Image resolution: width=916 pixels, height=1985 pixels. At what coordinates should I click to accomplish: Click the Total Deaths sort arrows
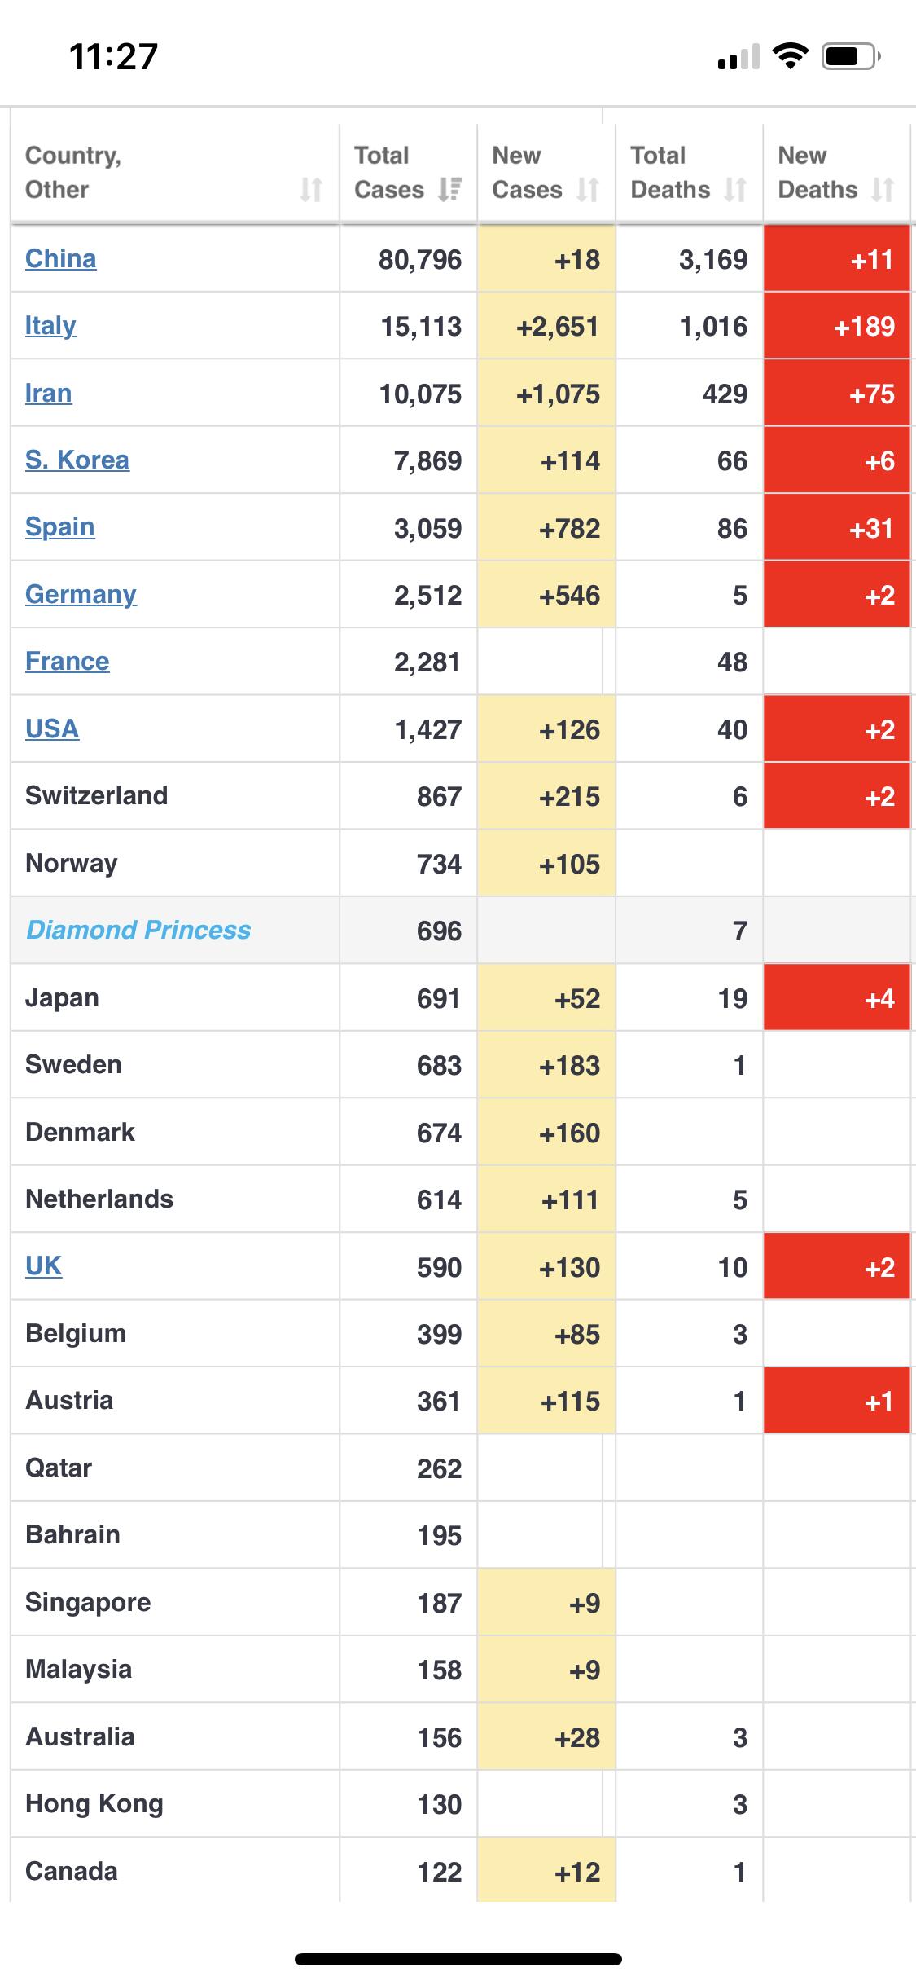pos(735,190)
